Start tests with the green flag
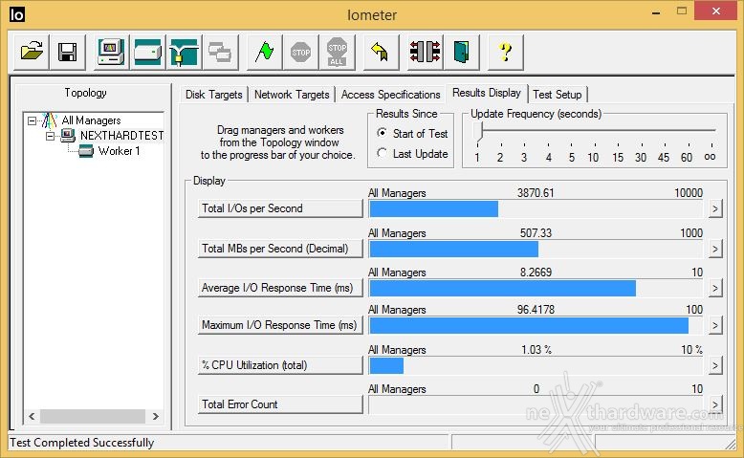744x458 pixels. (x=264, y=52)
